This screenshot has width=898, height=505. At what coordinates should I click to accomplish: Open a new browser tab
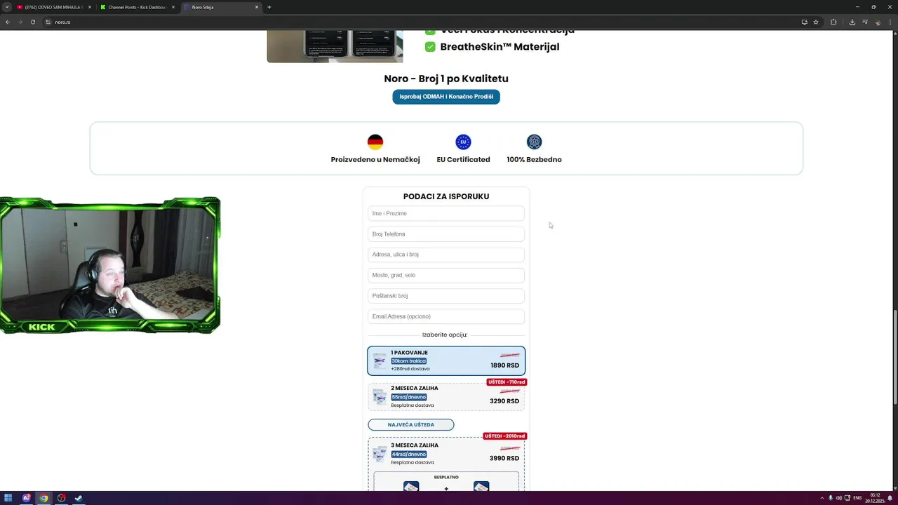[x=269, y=7]
